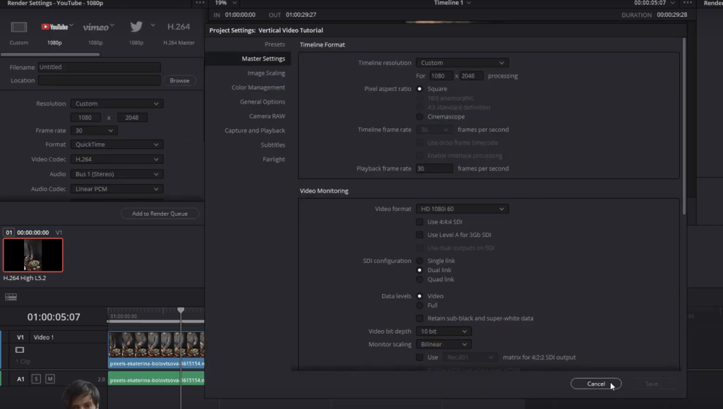Select Single link SDI configuration
The height and width of the screenshot is (409, 723).
tap(420, 261)
